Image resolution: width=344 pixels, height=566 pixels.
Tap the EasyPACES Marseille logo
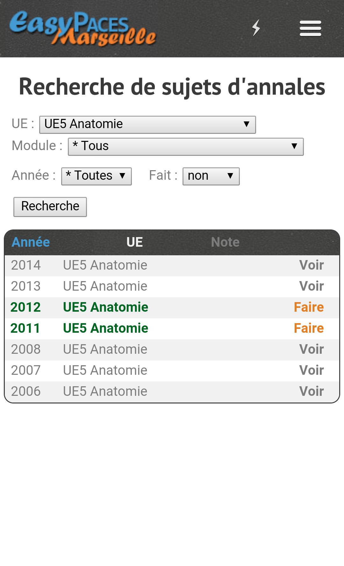(83, 29)
